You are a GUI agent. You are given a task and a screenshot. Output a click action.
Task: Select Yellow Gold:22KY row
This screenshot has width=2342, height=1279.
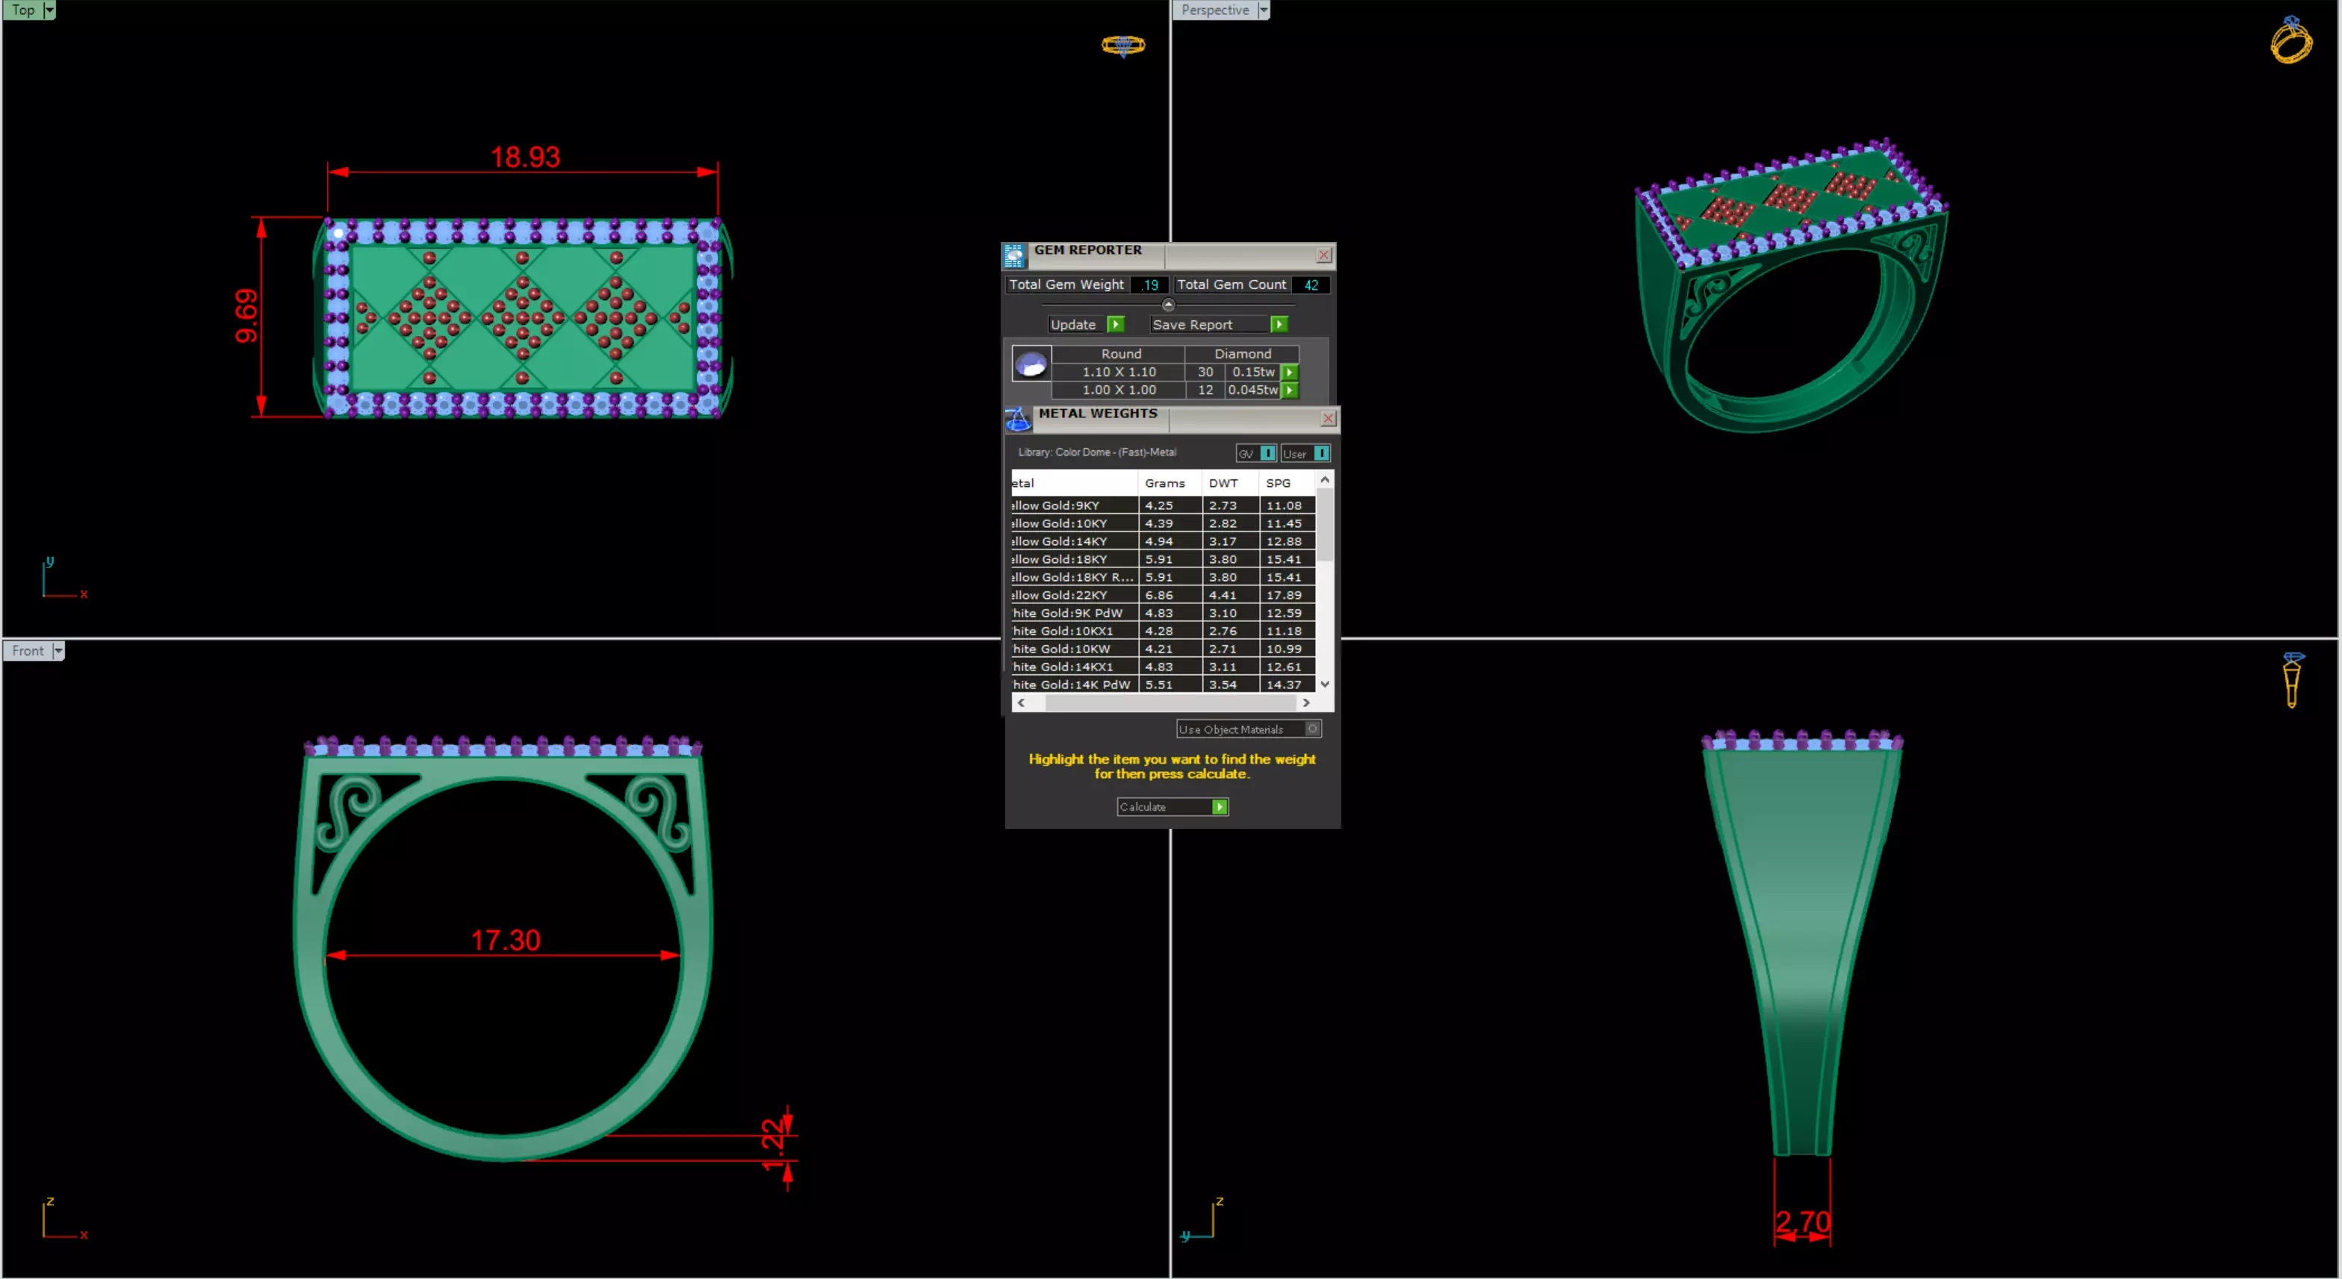(x=1163, y=594)
